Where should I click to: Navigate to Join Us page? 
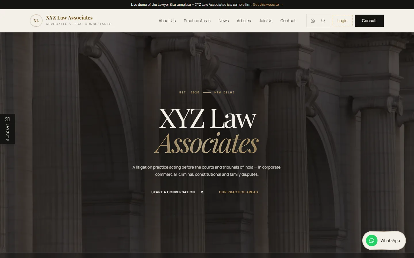tap(265, 21)
